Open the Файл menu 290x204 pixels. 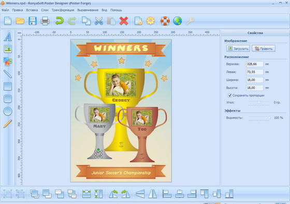click(5, 10)
